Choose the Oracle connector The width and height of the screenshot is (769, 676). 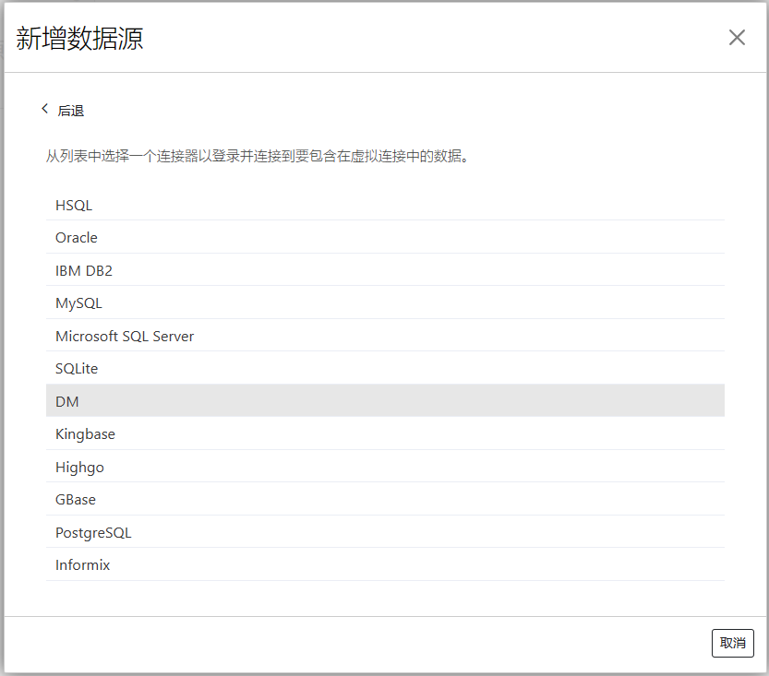coord(385,237)
